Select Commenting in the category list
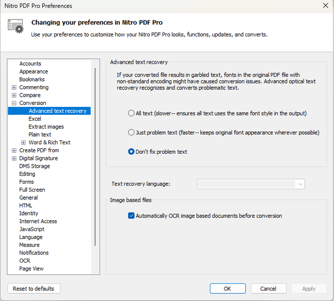 tap(34, 87)
